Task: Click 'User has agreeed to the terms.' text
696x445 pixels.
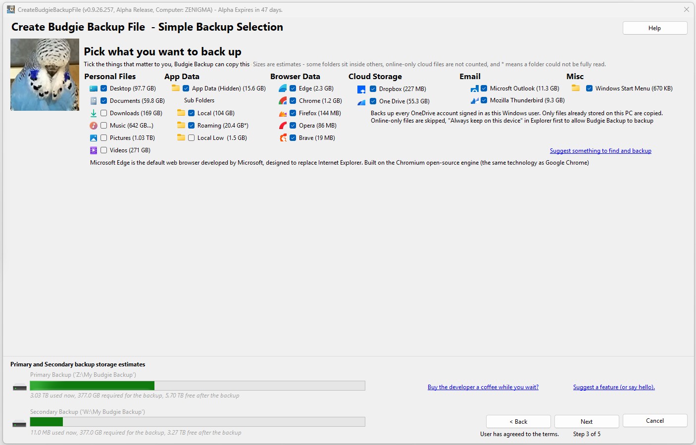Action: coord(519,434)
